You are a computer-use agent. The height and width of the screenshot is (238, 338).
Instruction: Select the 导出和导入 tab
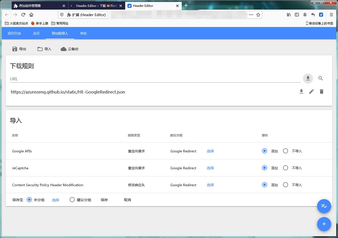click(60, 33)
